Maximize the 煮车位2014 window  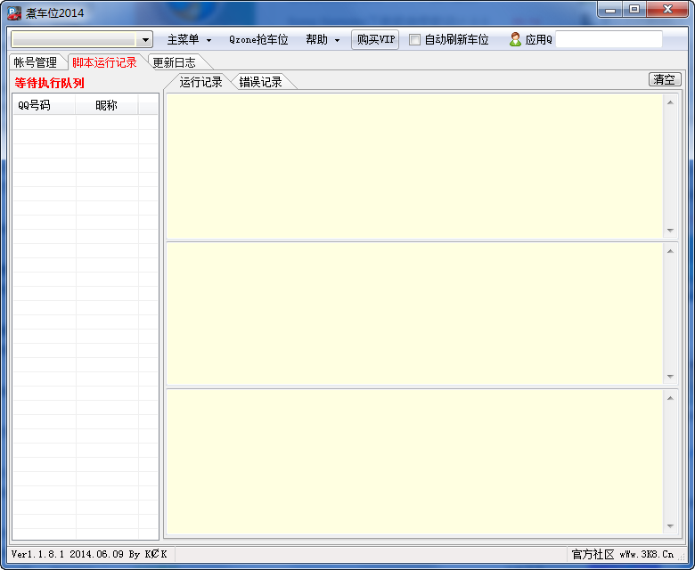coord(634,9)
